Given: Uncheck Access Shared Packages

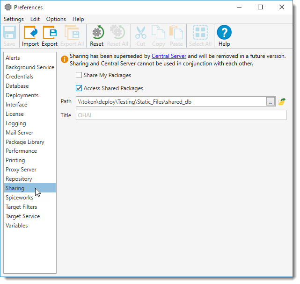Looking at the screenshot, I should [x=79, y=88].
